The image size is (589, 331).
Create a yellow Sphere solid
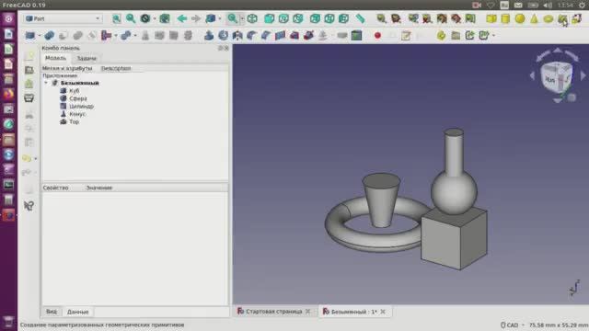(520, 18)
